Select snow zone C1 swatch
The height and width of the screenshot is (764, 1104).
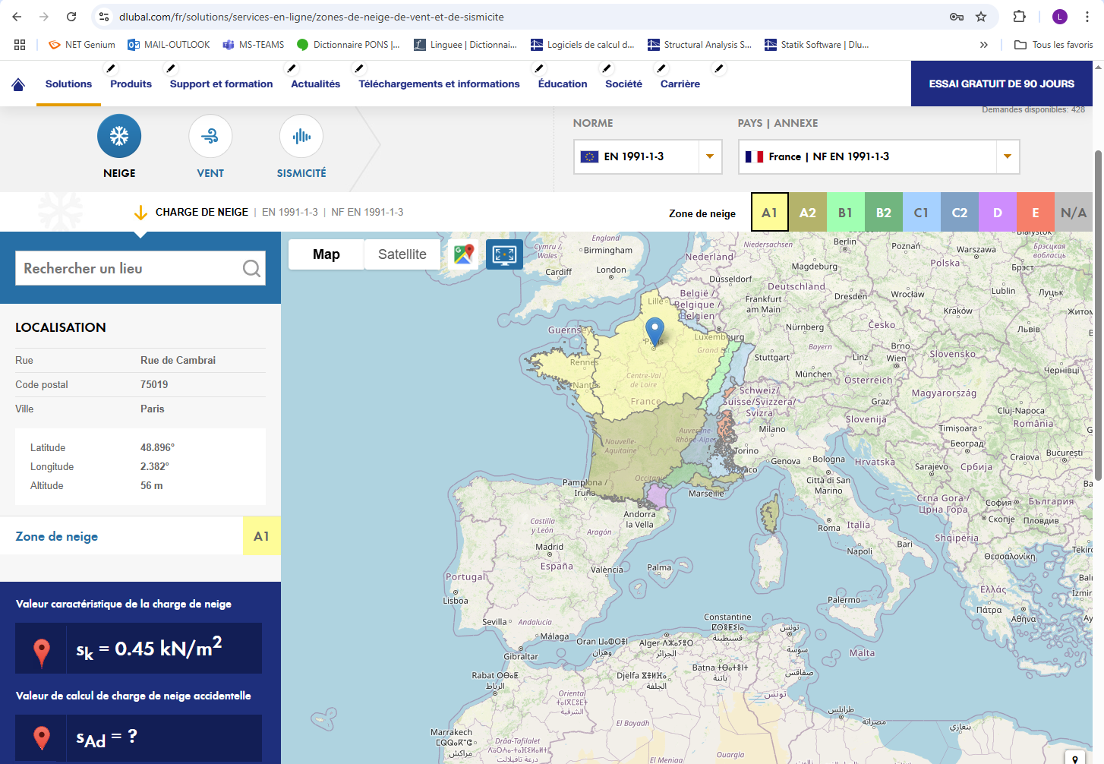pyautogui.click(x=922, y=213)
